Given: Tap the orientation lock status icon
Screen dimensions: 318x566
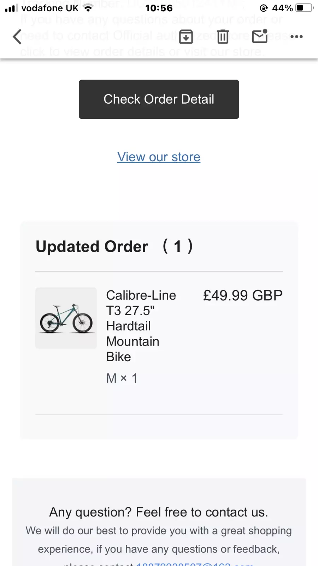Looking at the screenshot, I should [x=264, y=8].
